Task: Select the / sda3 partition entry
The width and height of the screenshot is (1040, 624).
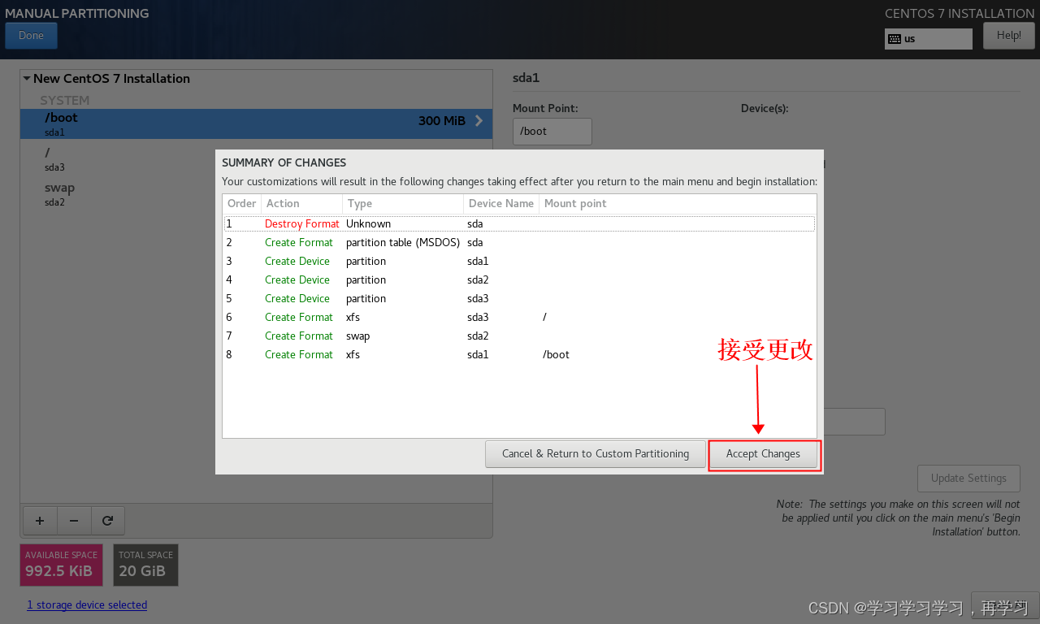Action: [256, 158]
